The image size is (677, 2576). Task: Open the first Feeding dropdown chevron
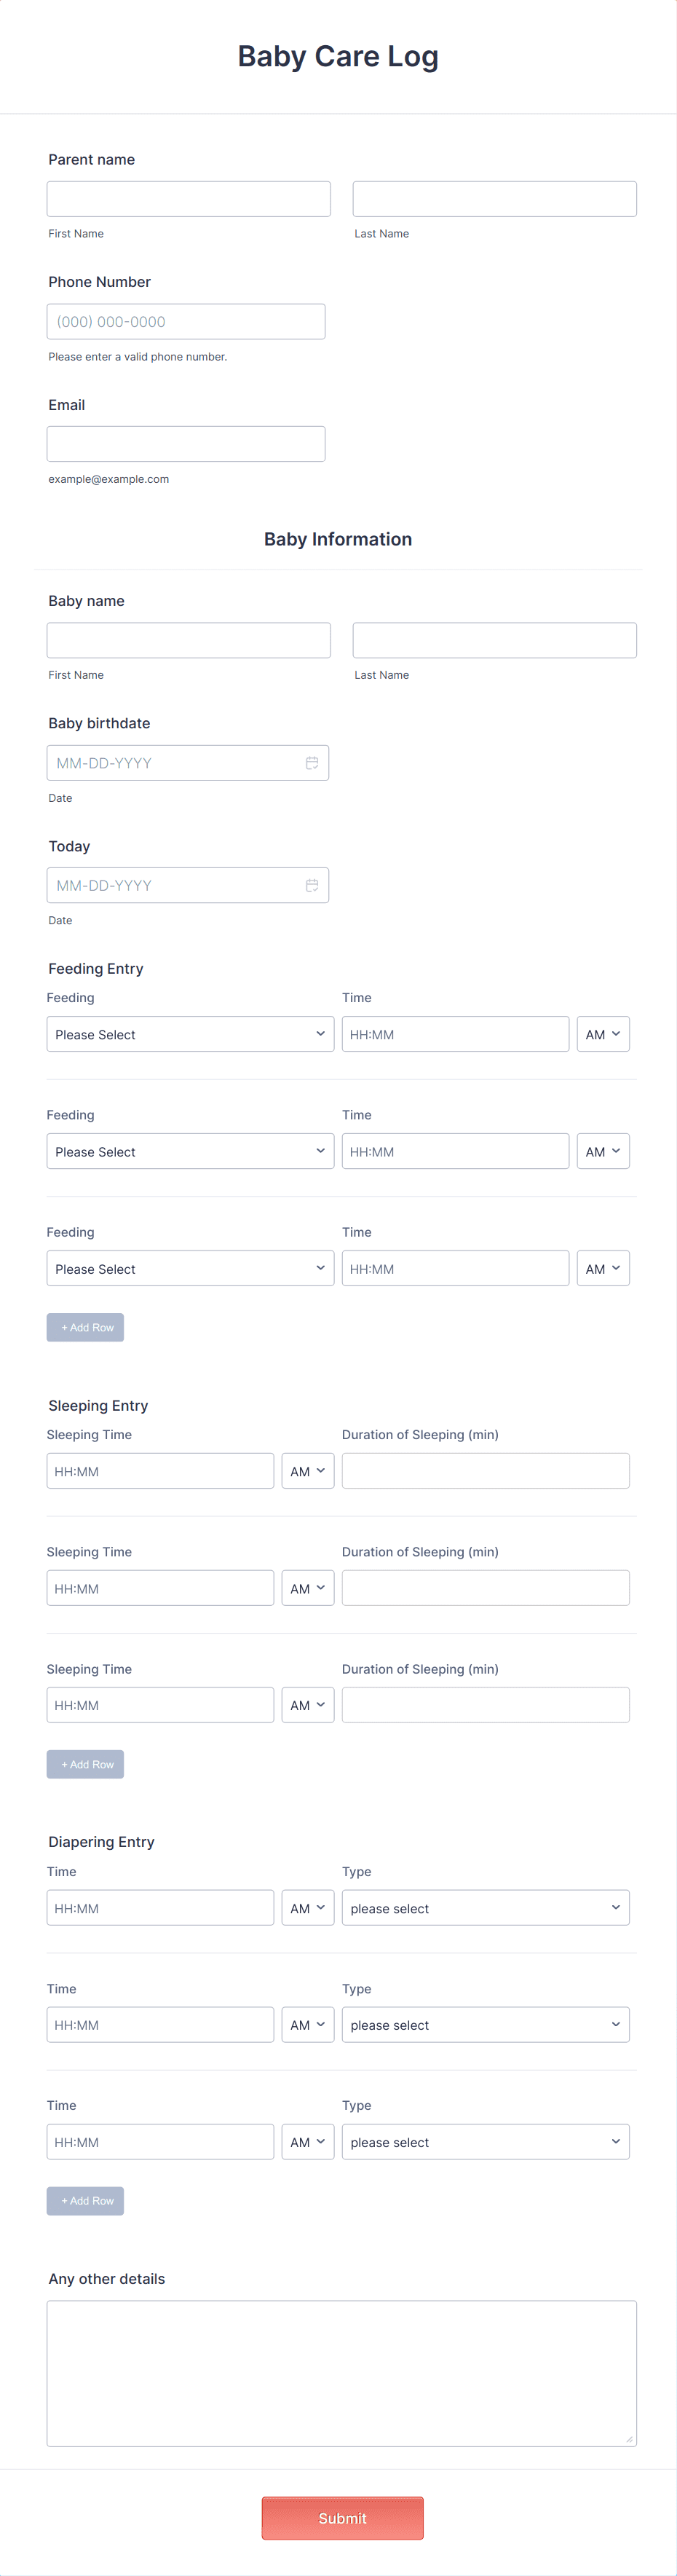tap(320, 1033)
